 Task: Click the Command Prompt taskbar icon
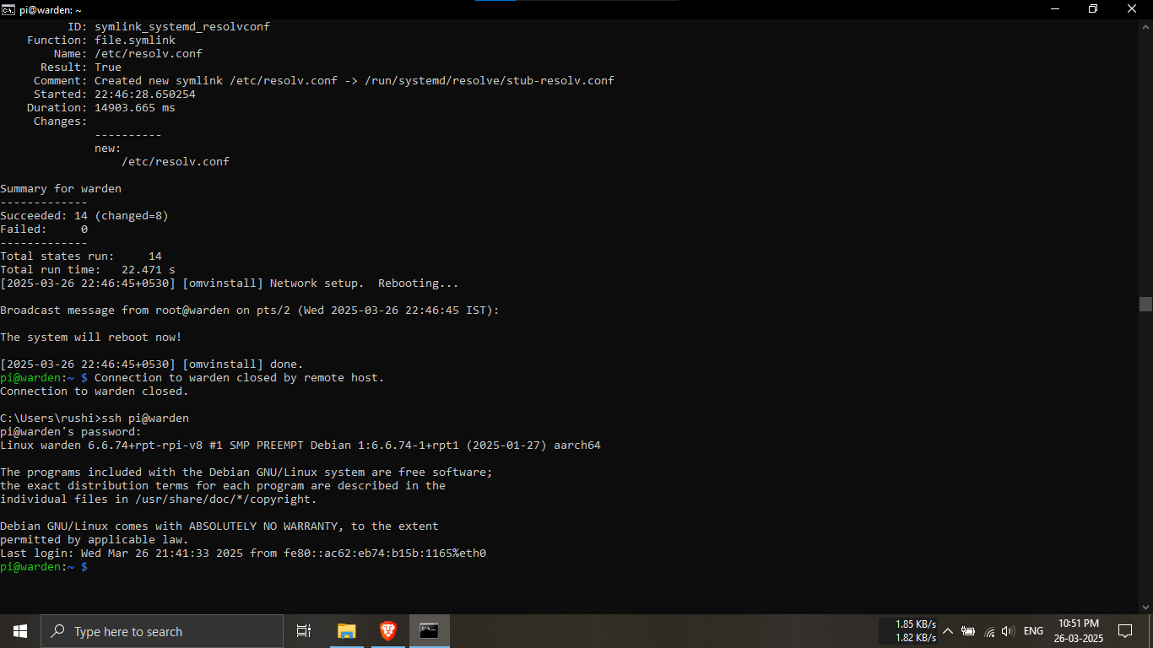(429, 631)
